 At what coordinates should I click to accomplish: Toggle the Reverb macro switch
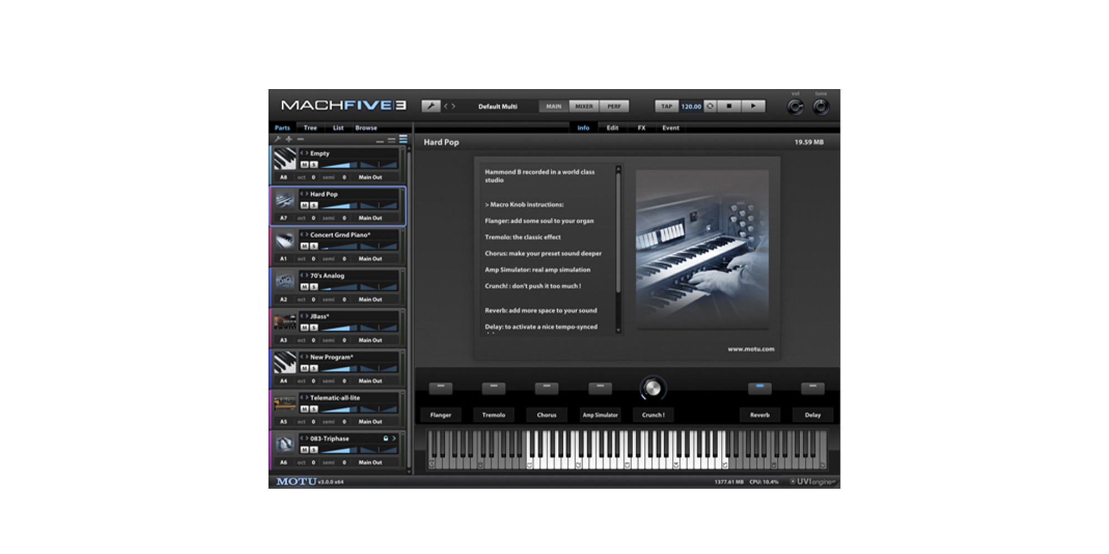tap(760, 388)
